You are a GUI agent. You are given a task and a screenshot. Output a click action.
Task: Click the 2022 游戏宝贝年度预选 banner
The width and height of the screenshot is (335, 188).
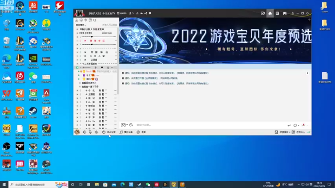tap(215, 41)
